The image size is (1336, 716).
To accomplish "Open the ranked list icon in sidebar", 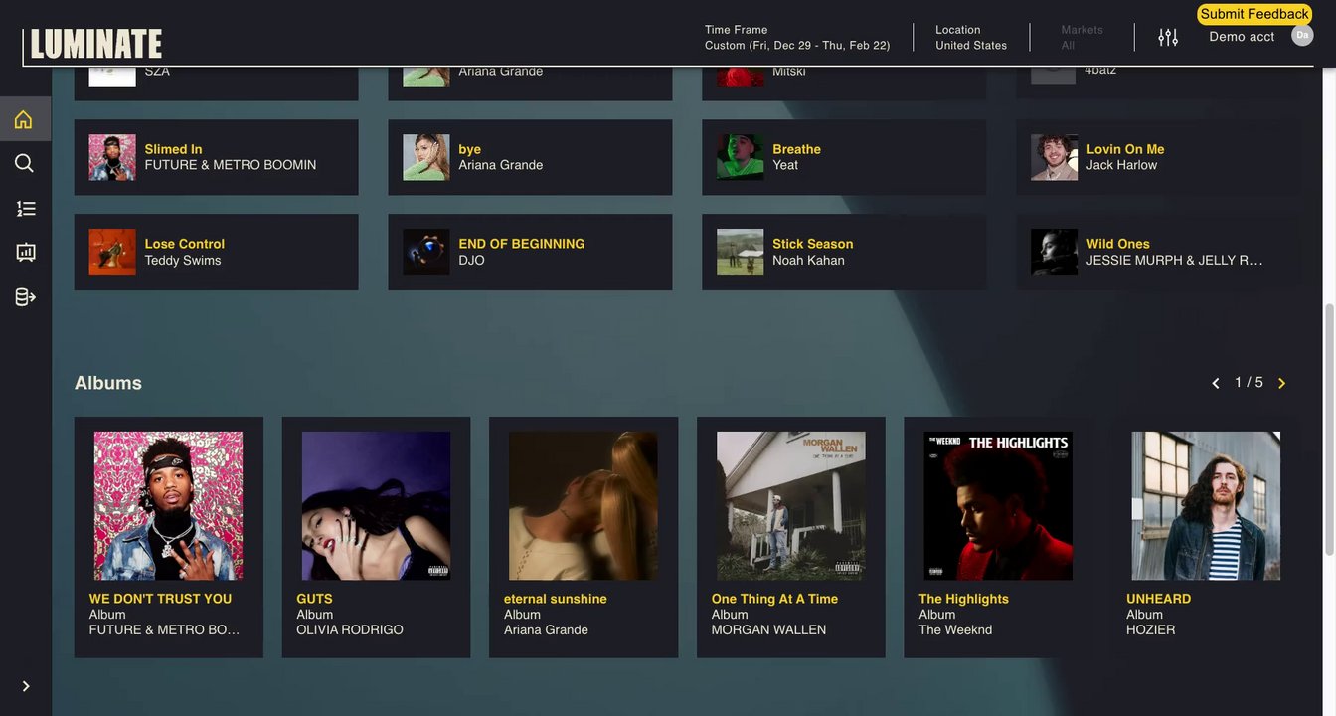I will 26,208.
